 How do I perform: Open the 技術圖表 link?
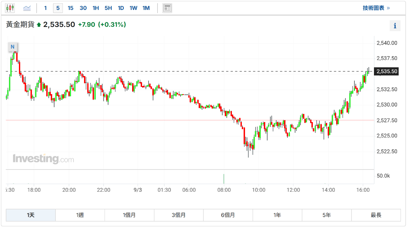(x=376, y=8)
